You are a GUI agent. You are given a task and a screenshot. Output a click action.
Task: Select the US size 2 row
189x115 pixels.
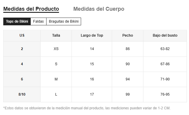click(95, 49)
